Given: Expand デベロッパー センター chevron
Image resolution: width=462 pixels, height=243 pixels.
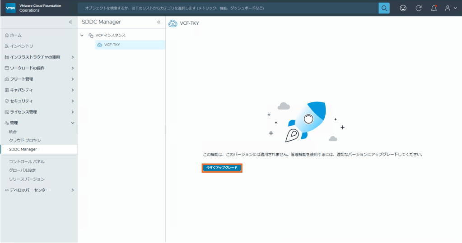Looking at the screenshot, I should [x=72, y=190].
